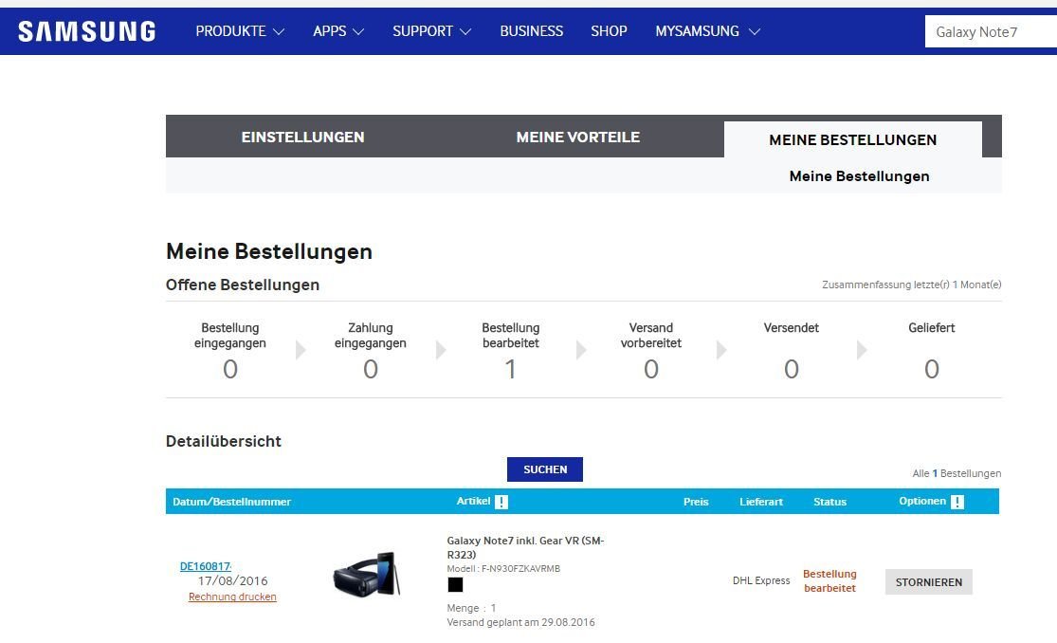The width and height of the screenshot is (1057, 643).
Task: Select the Meine Bestellungen tab
Action: (853, 139)
